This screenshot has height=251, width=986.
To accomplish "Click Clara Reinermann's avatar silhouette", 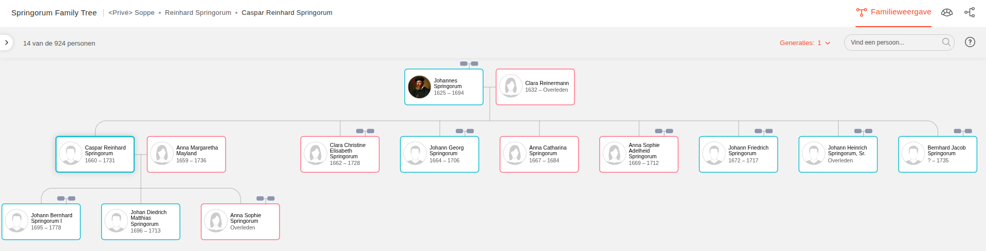I will pos(511,87).
